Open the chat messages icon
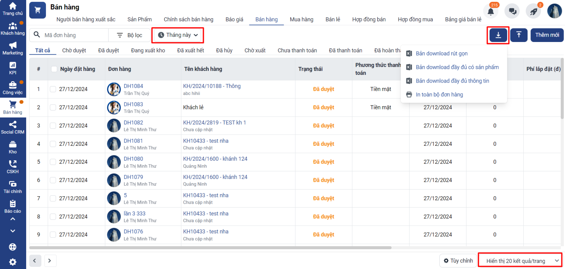Viewport: 565px width, 269px height. pyautogui.click(x=512, y=11)
